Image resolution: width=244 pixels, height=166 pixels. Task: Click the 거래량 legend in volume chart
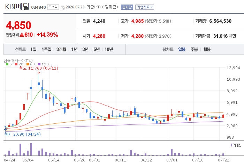pos(236,145)
